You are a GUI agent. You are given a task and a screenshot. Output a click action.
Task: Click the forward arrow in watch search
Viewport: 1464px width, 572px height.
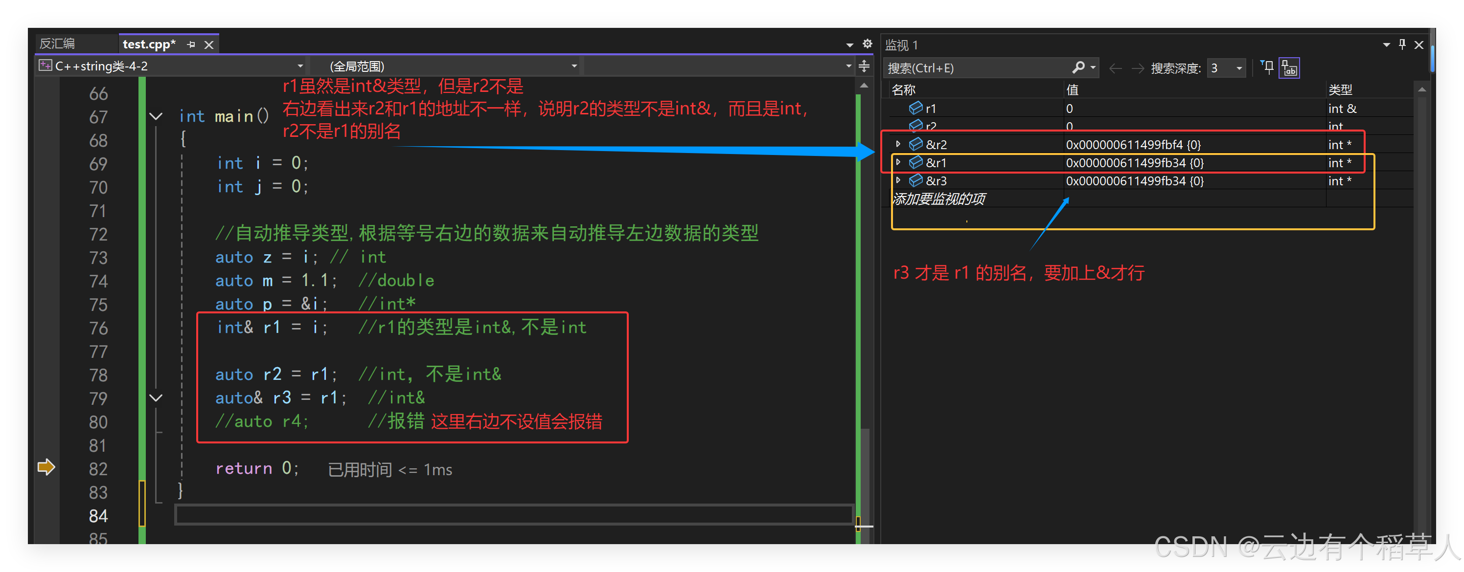(1137, 68)
